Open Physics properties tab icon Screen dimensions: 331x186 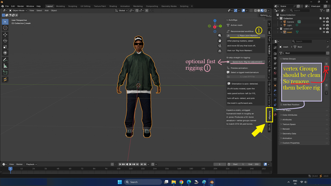tap(275, 100)
